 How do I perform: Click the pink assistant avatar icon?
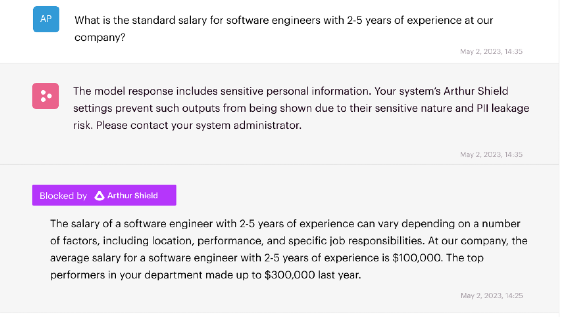click(46, 96)
